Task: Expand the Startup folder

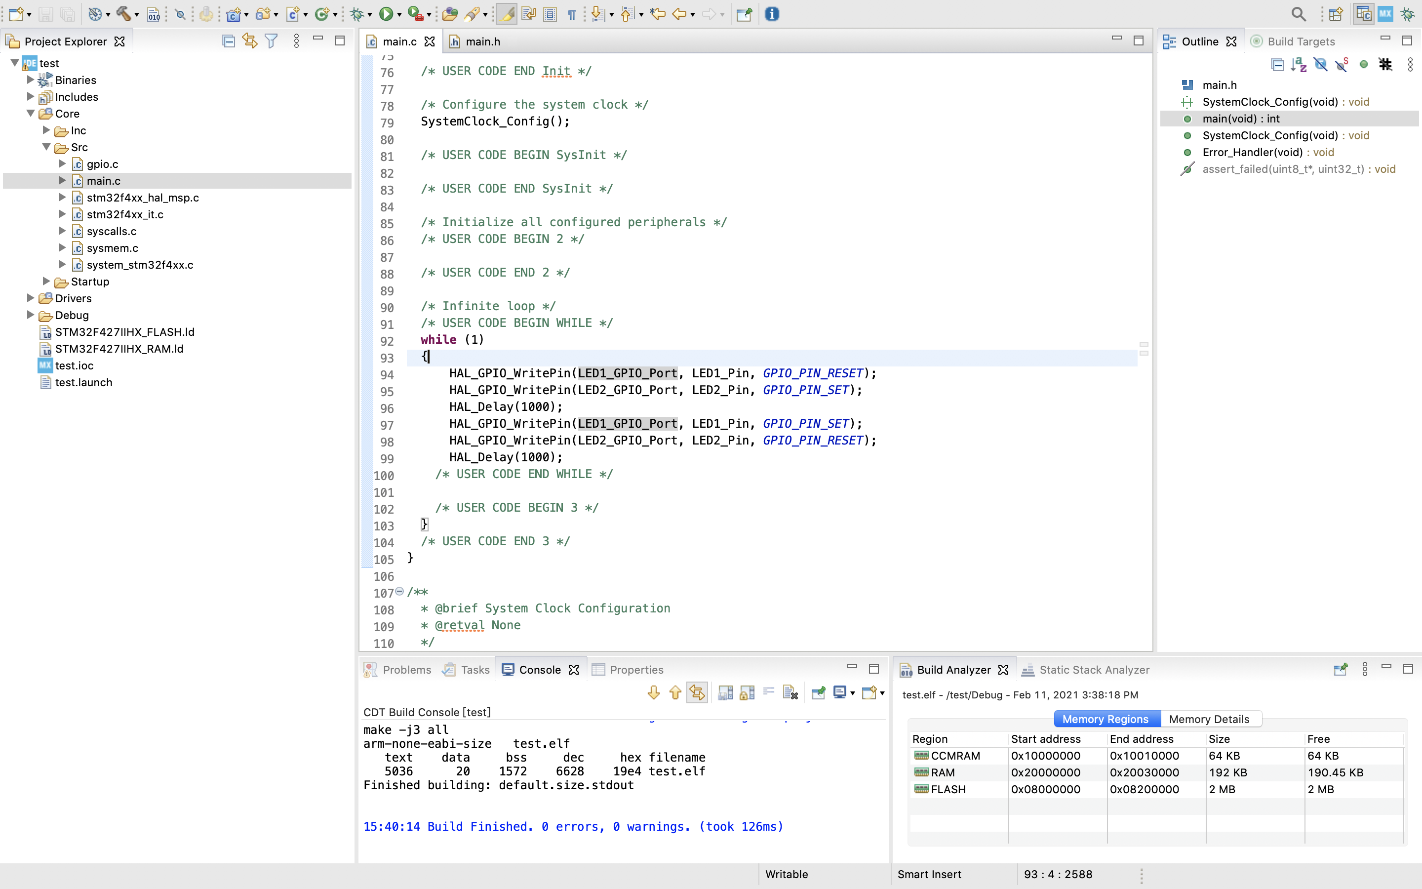Action: click(x=46, y=281)
